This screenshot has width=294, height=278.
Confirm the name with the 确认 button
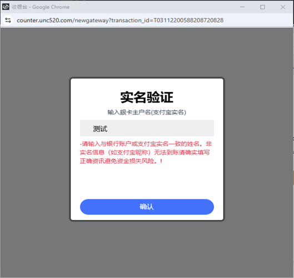coord(147,207)
